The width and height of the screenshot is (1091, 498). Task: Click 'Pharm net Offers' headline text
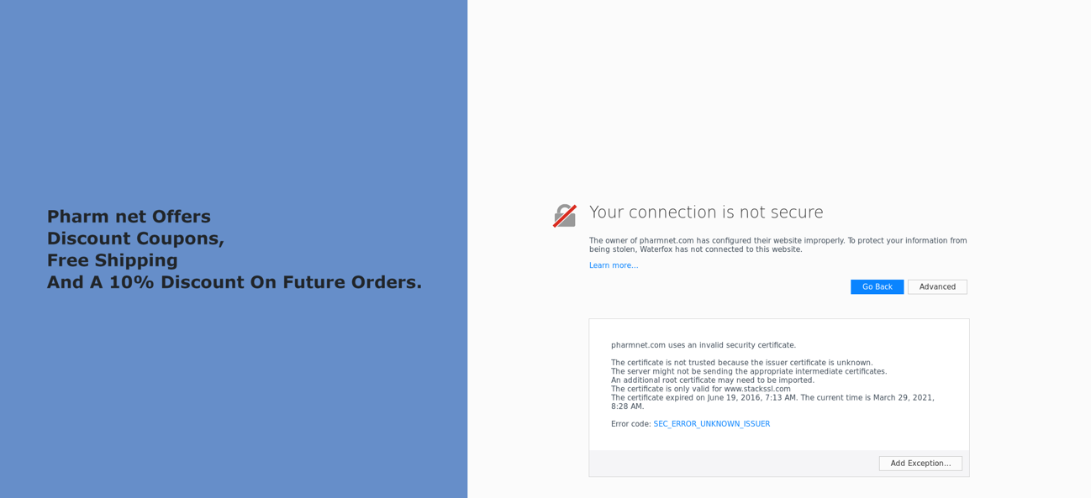click(x=129, y=217)
